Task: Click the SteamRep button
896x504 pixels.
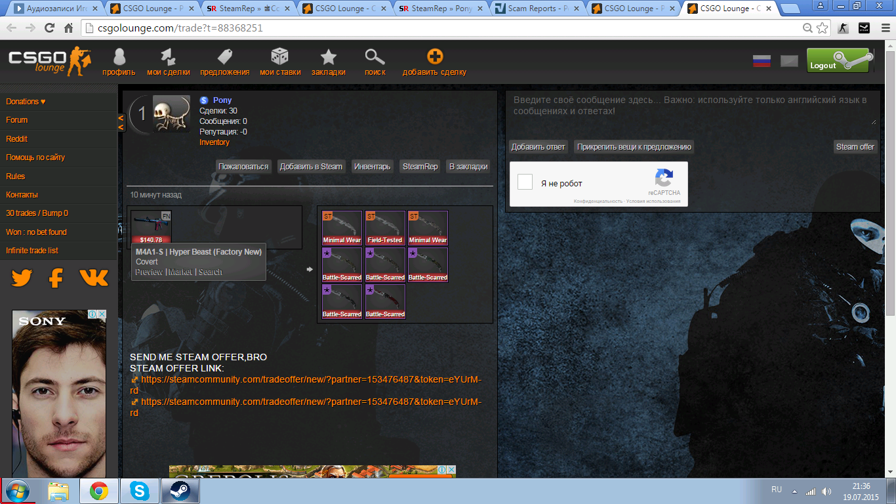Action: click(420, 167)
